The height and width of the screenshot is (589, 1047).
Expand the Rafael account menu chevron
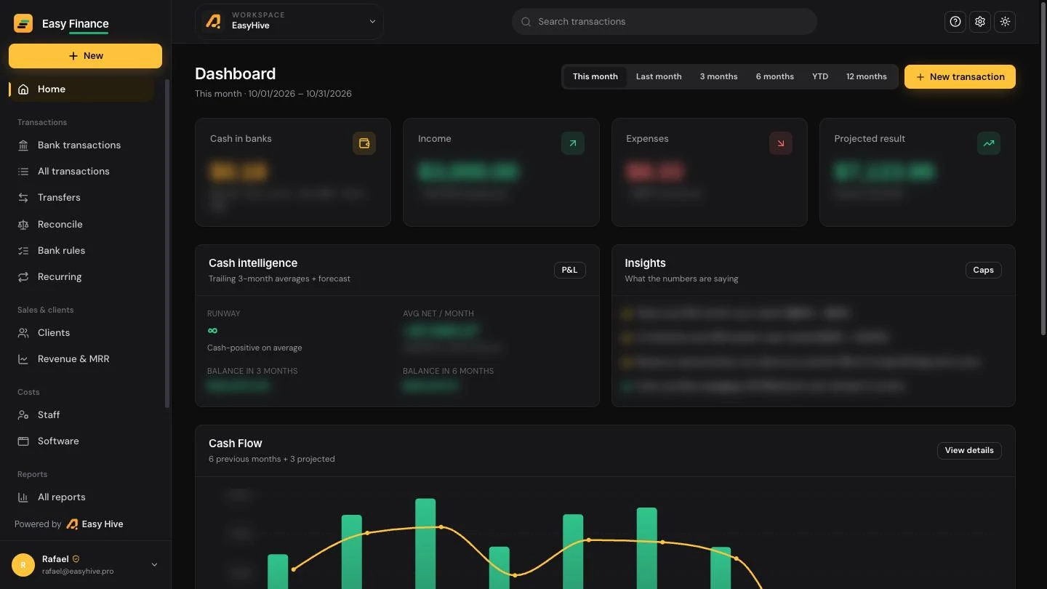pyautogui.click(x=154, y=564)
